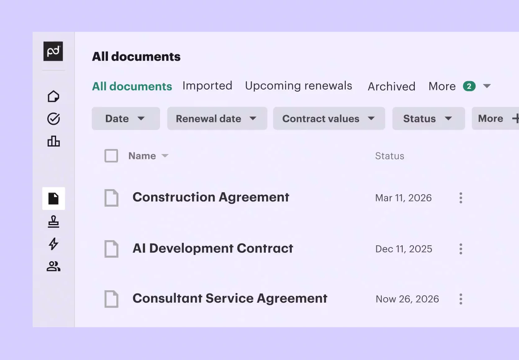The width and height of the screenshot is (519, 360).
Task: Open the Contract values filter dropdown
Action: (329, 118)
